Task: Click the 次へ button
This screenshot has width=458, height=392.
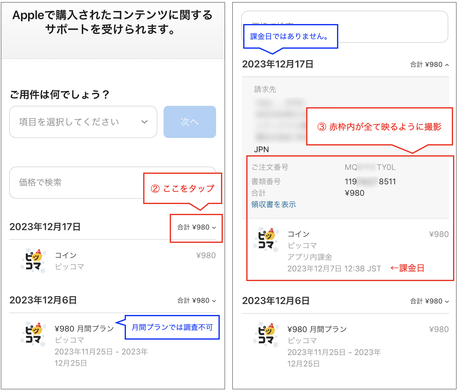Action: (x=189, y=122)
